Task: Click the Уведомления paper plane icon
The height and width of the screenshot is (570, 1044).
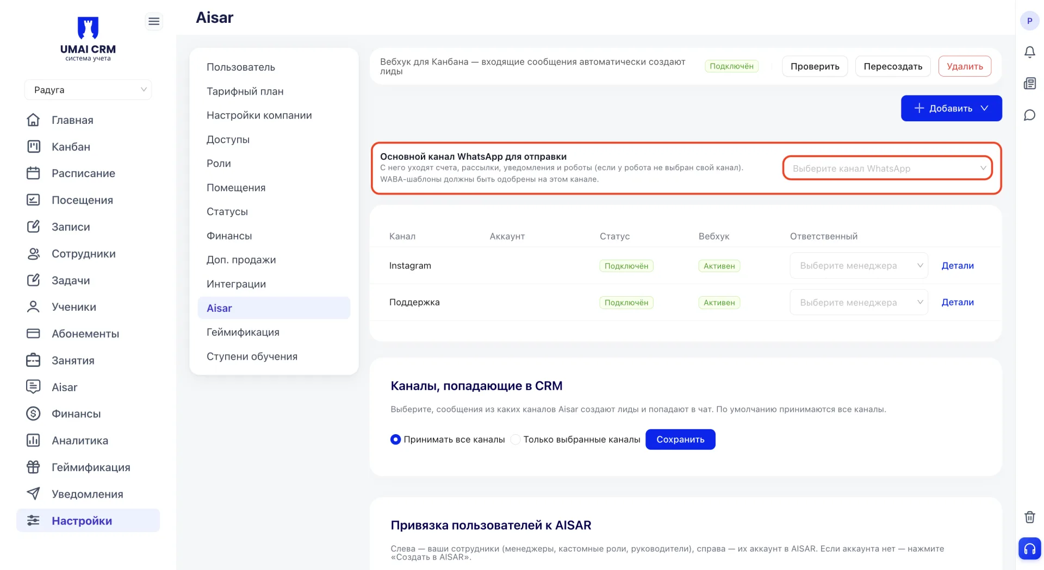Action: (33, 493)
